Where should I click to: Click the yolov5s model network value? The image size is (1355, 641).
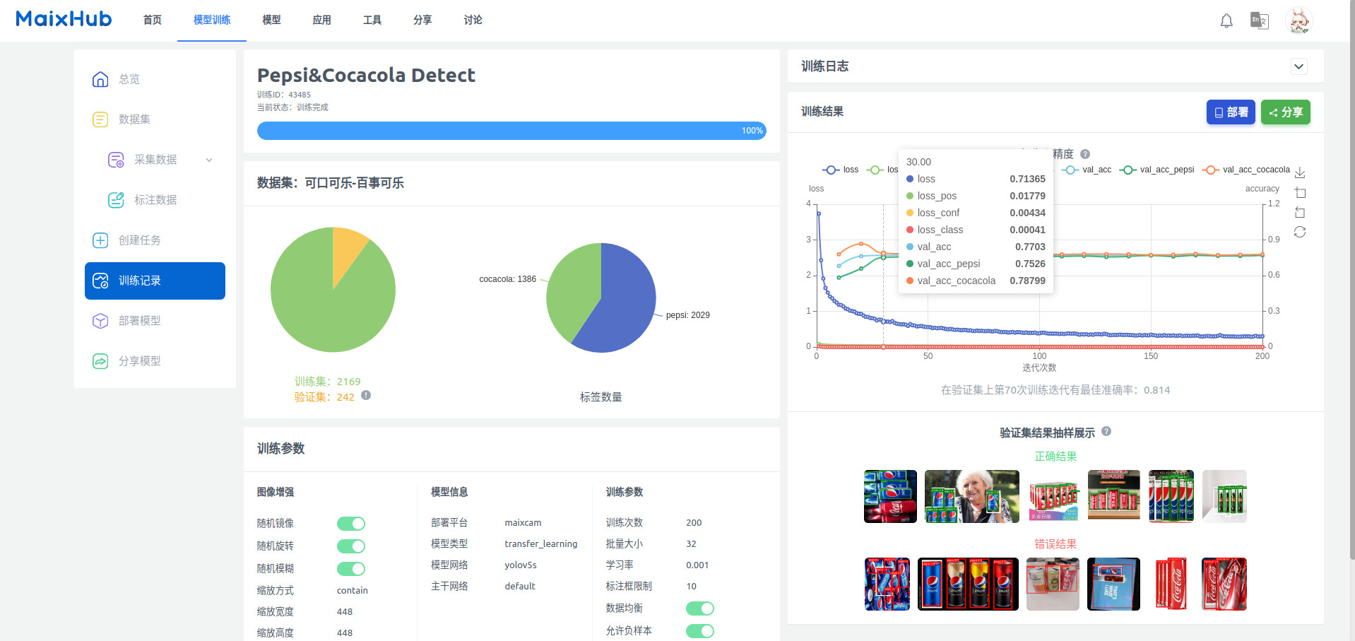click(521, 565)
